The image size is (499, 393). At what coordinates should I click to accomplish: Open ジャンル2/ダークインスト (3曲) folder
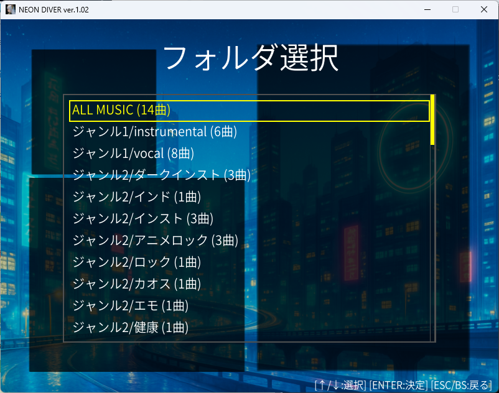(161, 175)
